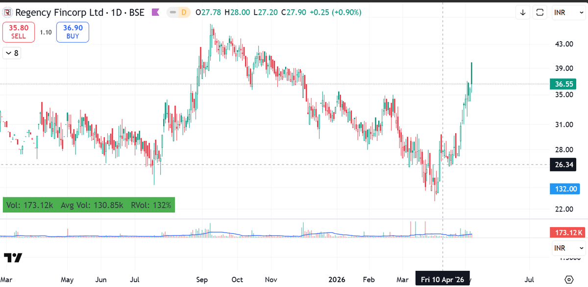Click the Avg Vol: 130.85k legend text
This screenshot has height=287, width=588.
(92, 205)
